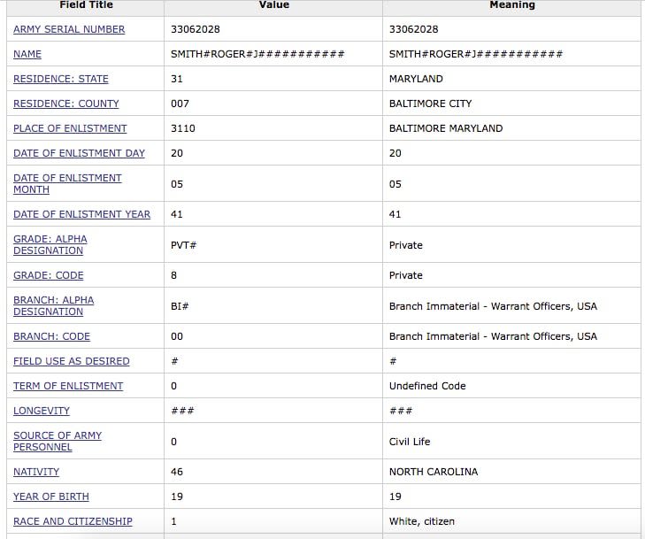Click the NATIVITY field link

coord(36,472)
